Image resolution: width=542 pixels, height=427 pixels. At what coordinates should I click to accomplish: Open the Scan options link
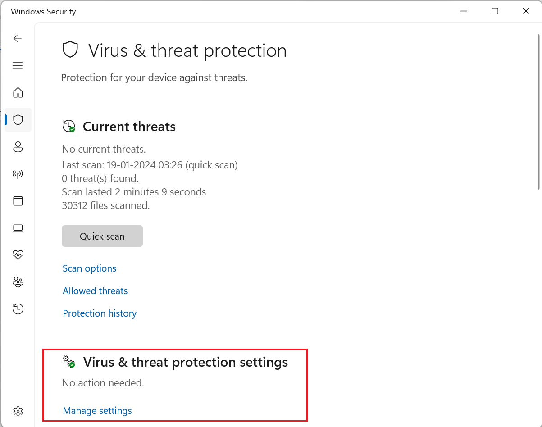tap(89, 268)
